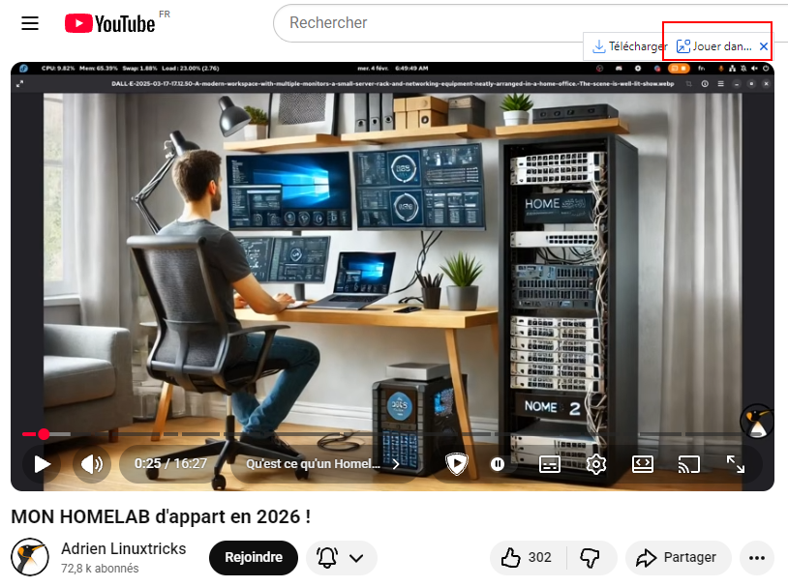Image resolution: width=788 pixels, height=587 pixels.
Task: Like the video with 302 likes
Action: coord(527,558)
